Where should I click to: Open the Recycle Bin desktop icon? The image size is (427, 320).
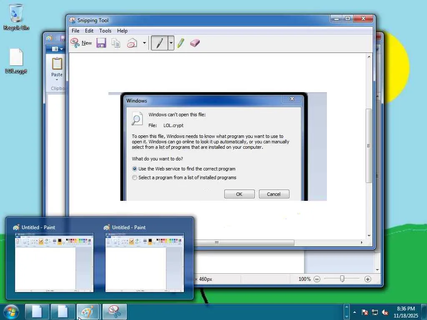(16, 17)
